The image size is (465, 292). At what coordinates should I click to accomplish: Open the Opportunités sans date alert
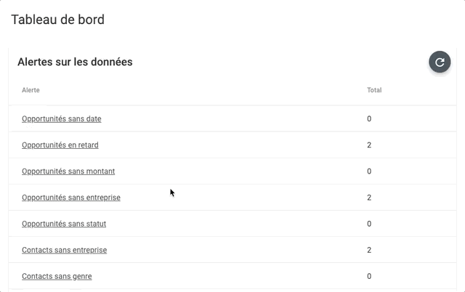point(61,119)
